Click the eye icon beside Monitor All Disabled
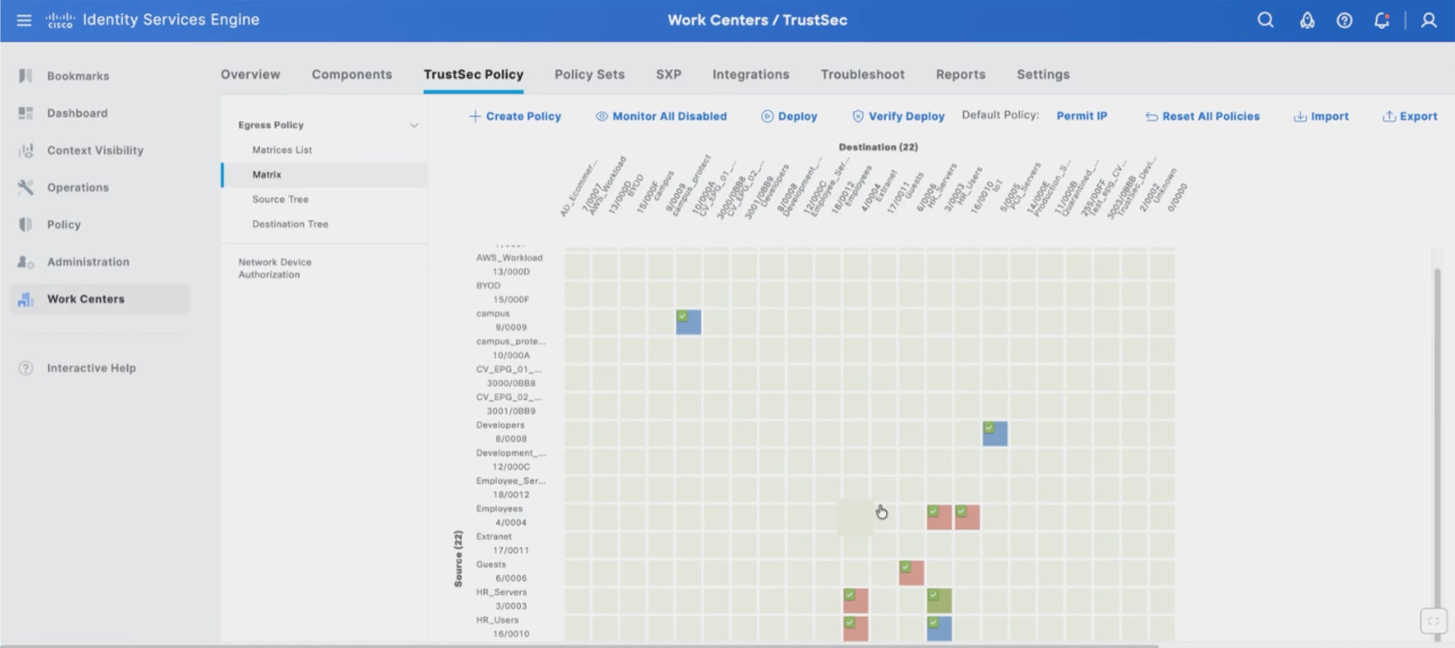1455x648 pixels. point(602,117)
